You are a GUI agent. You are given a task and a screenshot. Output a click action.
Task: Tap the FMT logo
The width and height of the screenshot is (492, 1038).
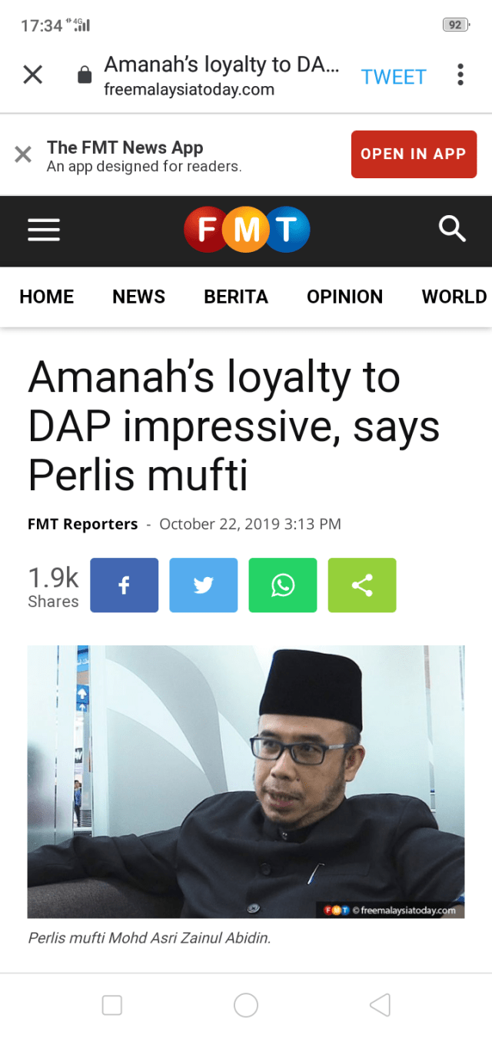[x=246, y=230]
